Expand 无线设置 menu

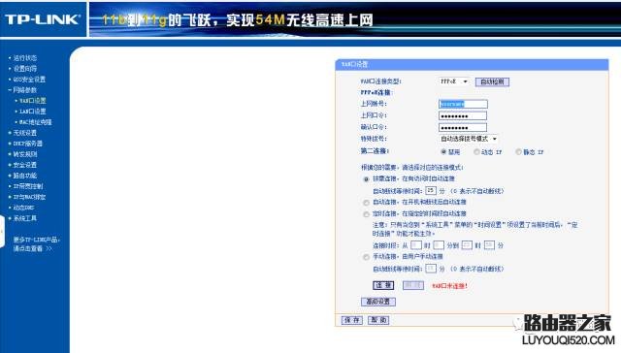coord(25,133)
